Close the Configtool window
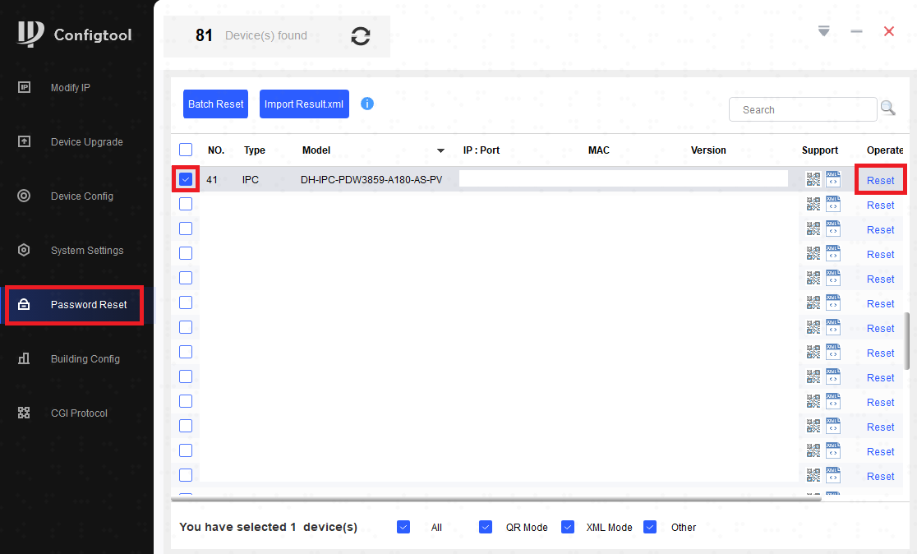This screenshot has width=917, height=554. click(889, 31)
